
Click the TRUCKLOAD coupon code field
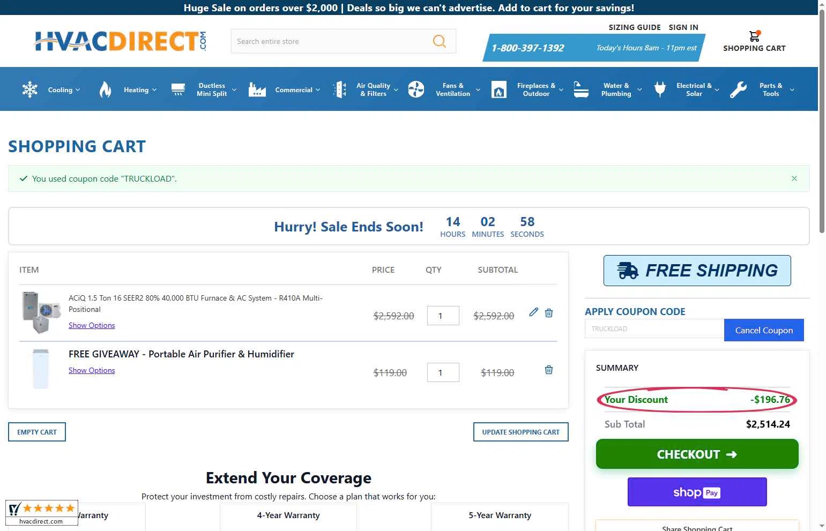point(654,328)
